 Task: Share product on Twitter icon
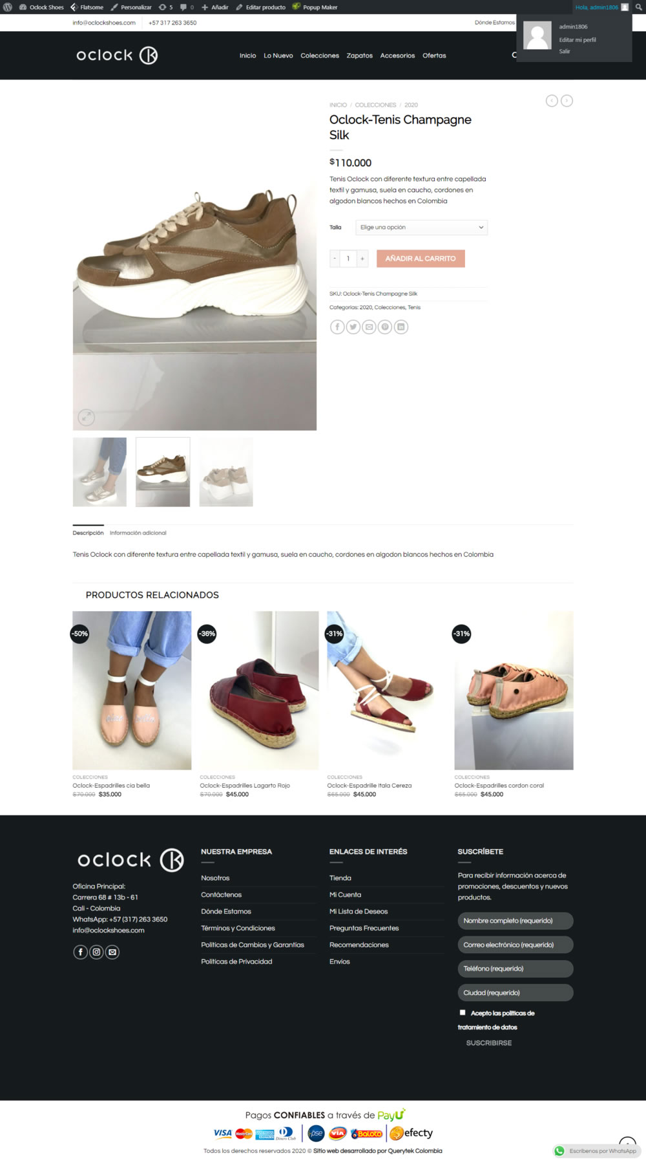point(353,327)
